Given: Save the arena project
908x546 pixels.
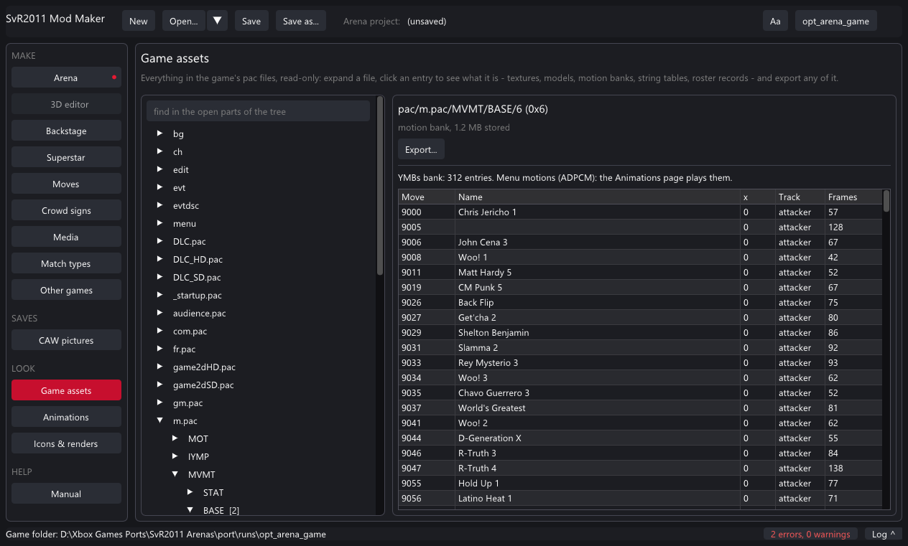Looking at the screenshot, I should [x=251, y=21].
